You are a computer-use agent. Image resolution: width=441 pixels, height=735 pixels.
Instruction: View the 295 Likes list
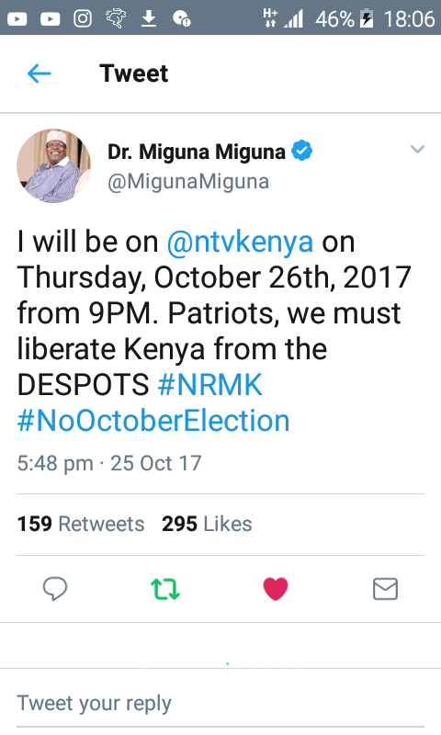[207, 524]
